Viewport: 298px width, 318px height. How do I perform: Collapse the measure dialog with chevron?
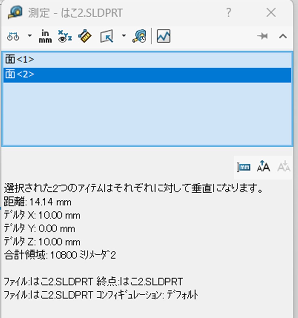coord(283,36)
